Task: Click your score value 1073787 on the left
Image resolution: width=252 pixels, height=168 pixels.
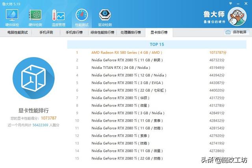Action: coord(49,118)
